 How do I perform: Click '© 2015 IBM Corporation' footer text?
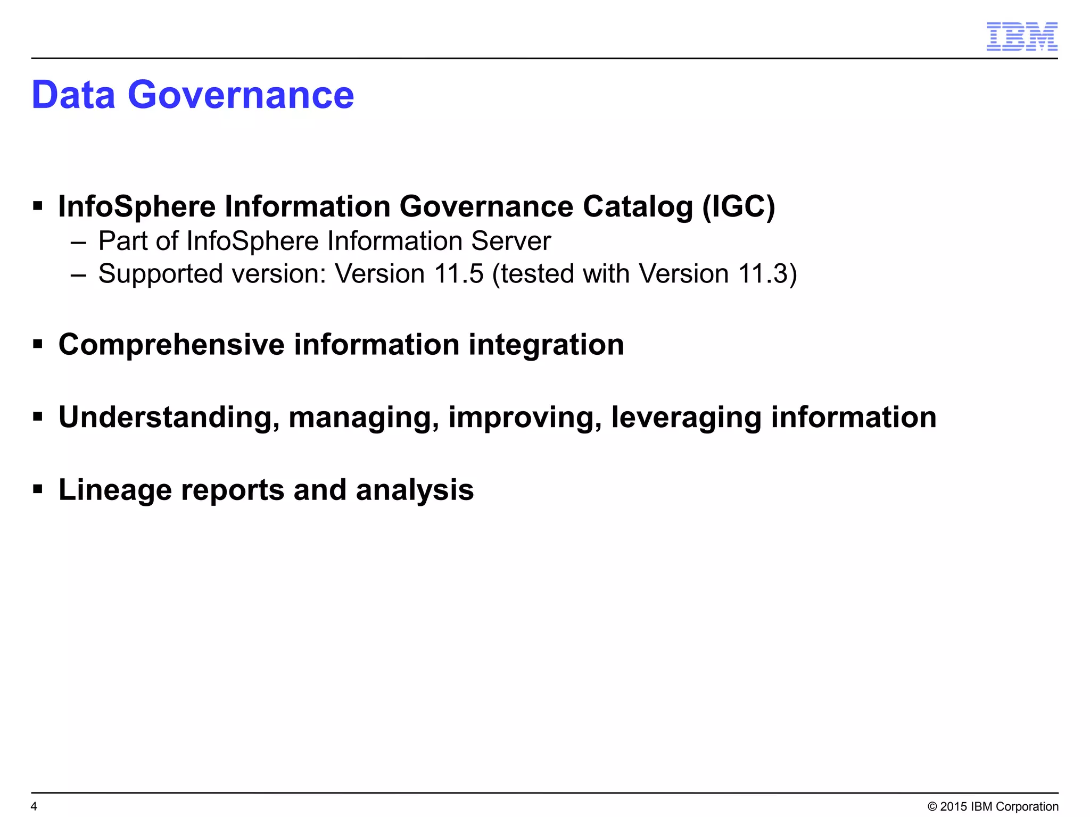993,806
